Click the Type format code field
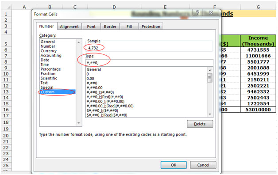Viewport: 278px width, 175px height. 149,63
